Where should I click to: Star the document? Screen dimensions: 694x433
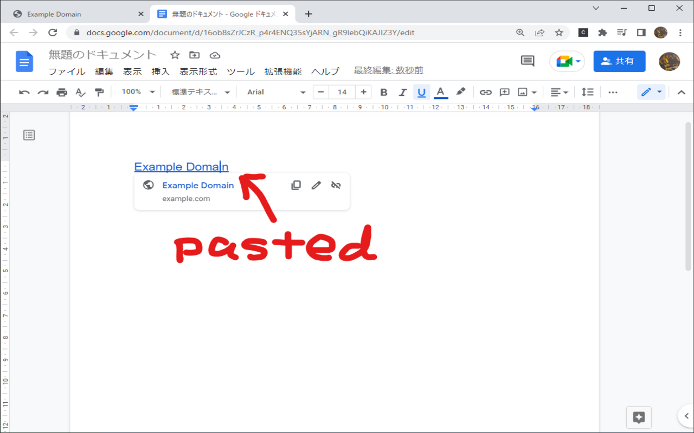[x=175, y=55]
